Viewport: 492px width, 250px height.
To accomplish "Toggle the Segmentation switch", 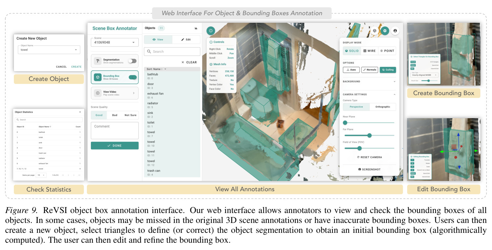I will tap(132, 61).
